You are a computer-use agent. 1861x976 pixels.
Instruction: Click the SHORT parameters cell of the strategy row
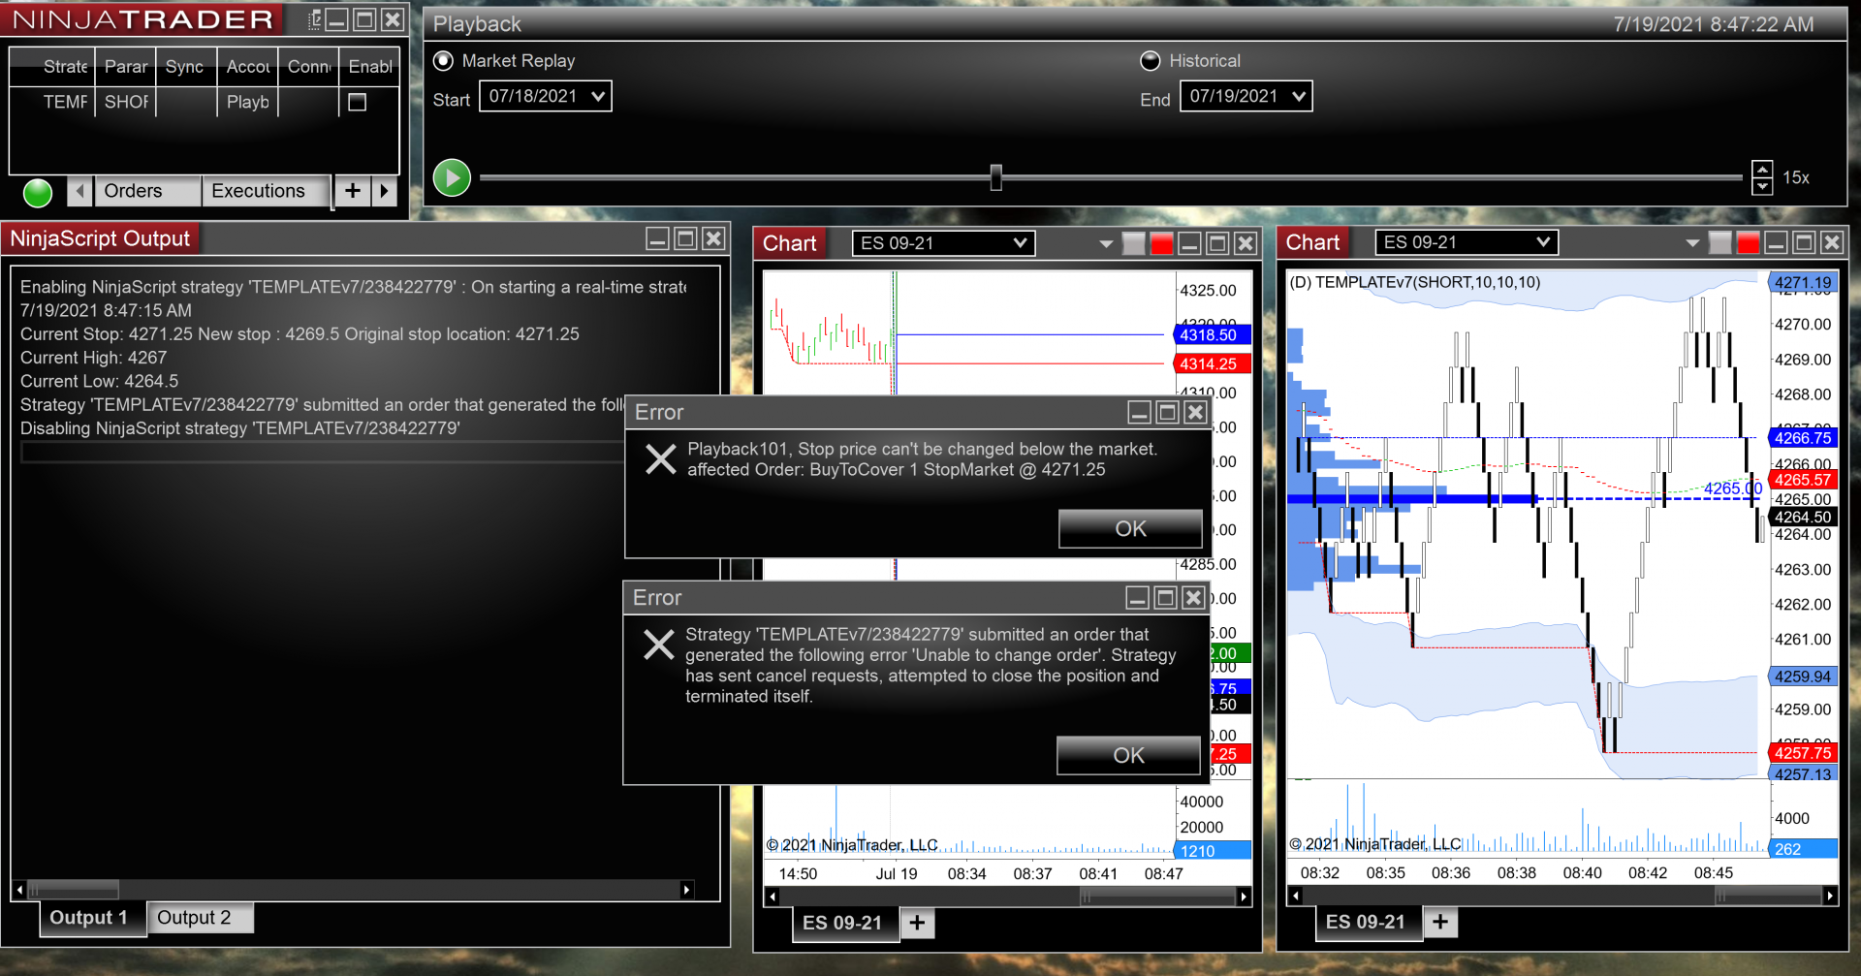click(125, 102)
